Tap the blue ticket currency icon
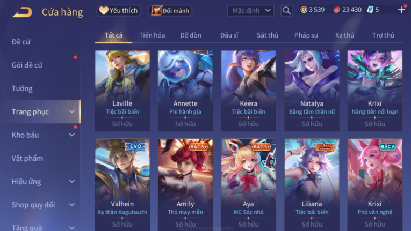This screenshot has height=231, width=411. [370, 10]
